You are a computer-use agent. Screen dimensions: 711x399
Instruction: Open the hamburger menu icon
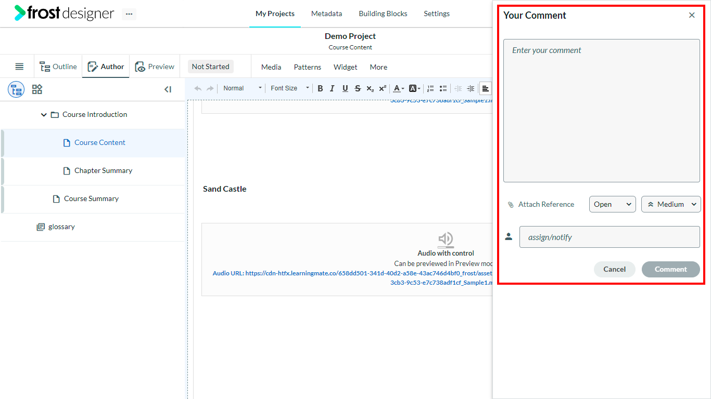(19, 66)
